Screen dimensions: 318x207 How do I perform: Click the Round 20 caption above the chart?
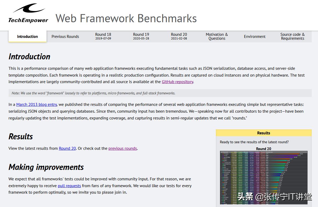tap(264, 148)
